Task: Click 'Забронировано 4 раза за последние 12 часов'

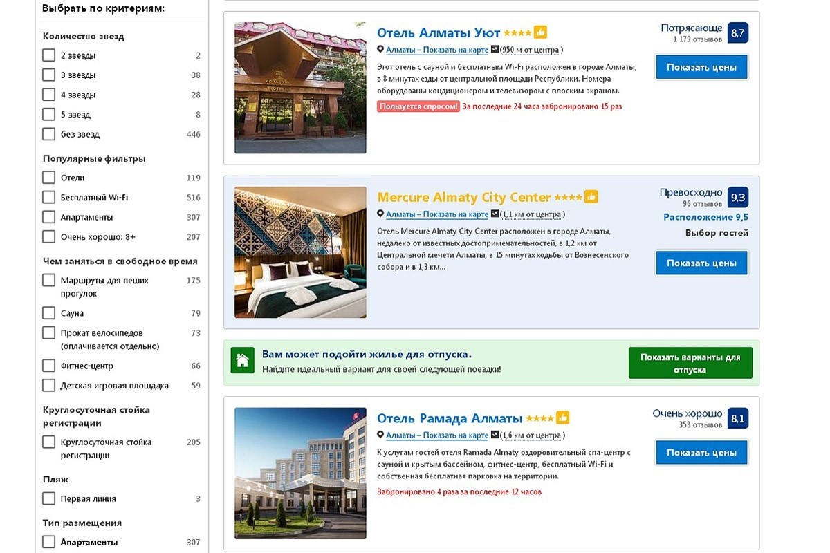Action: coord(459,492)
